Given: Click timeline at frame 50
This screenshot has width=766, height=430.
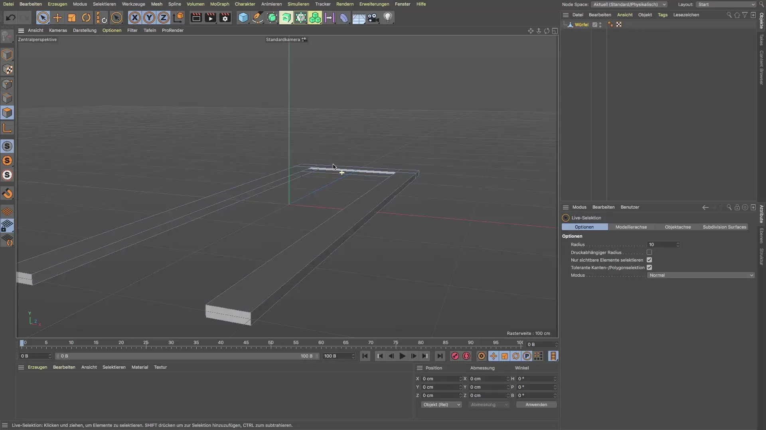Looking at the screenshot, I should point(271,343).
